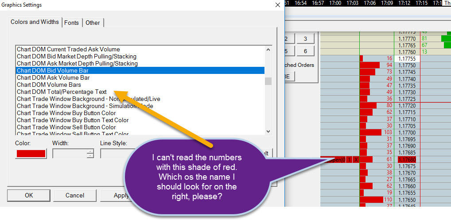Viewport: 451px width, 220px height.
Task: Click the list scrollbar down arrow
Action: coord(268,131)
